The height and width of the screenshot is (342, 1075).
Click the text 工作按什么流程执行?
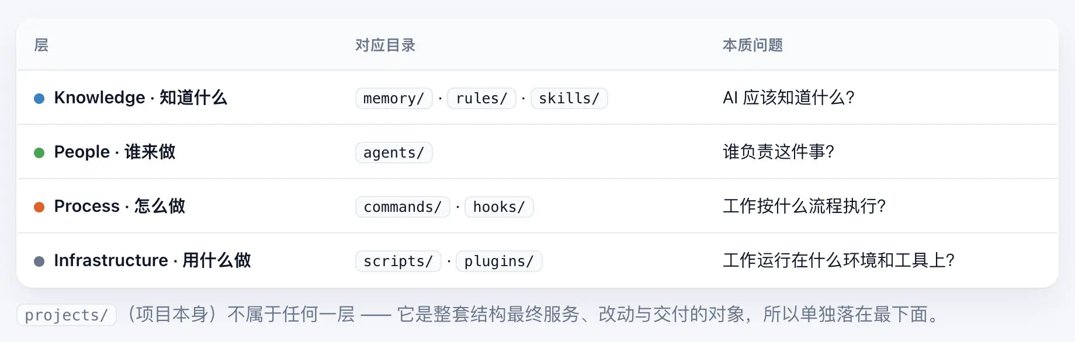(804, 206)
